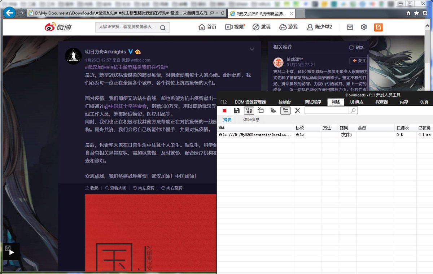Expand the post options chevron
433x274 pixels.
[252, 49]
